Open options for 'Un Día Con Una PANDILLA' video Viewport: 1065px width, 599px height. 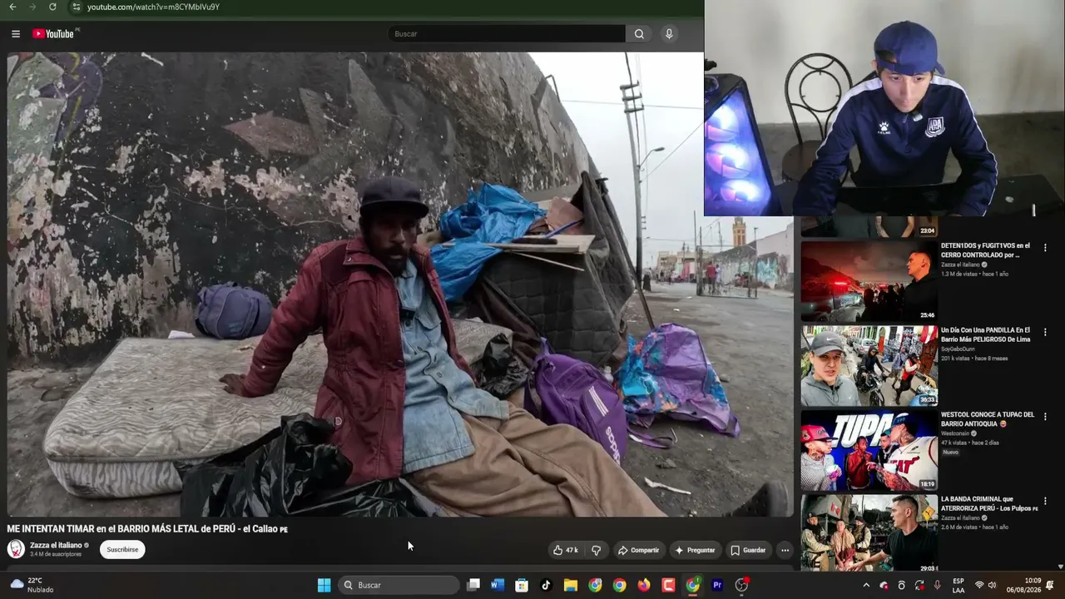click(1045, 331)
